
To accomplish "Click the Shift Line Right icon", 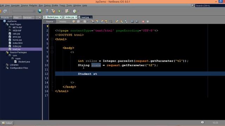I will (137, 22).
